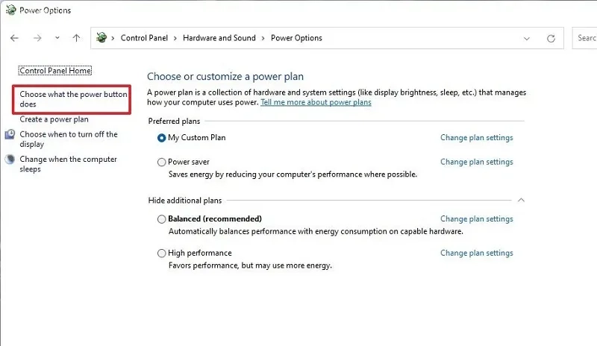This screenshot has height=346, width=597.
Task: Click the display turn-off icon in sidebar
Action: (x=10, y=134)
